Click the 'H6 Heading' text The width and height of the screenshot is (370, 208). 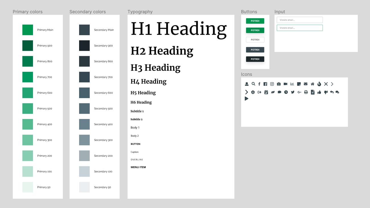click(141, 102)
